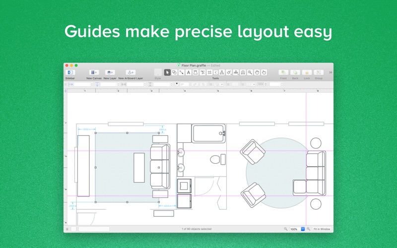Image resolution: width=397 pixels, height=248 pixels.
Task: Click the left-chevron tool icon
Action: pos(216,72)
